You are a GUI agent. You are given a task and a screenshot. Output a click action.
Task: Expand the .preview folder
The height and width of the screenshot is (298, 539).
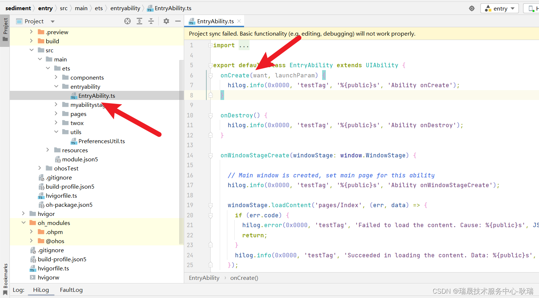(x=31, y=32)
